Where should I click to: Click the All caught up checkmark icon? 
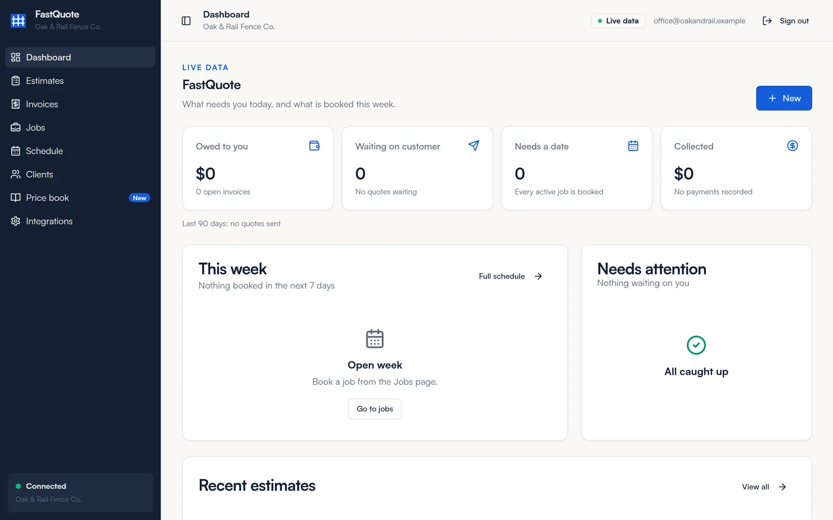pos(696,345)
